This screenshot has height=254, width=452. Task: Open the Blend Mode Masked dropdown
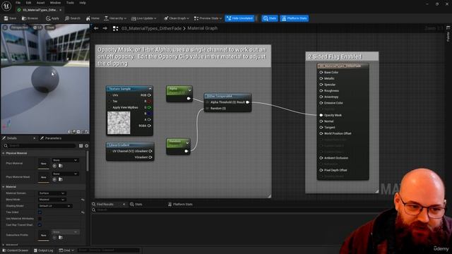tap(52, 200)
